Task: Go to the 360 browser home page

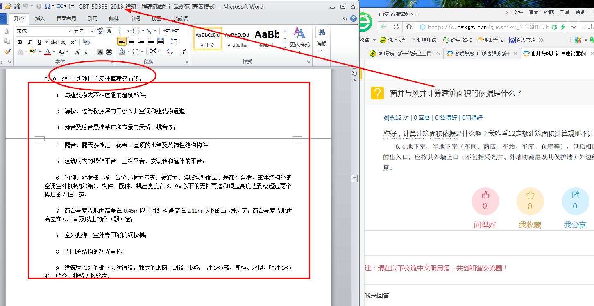Action: tap(409, 27)
